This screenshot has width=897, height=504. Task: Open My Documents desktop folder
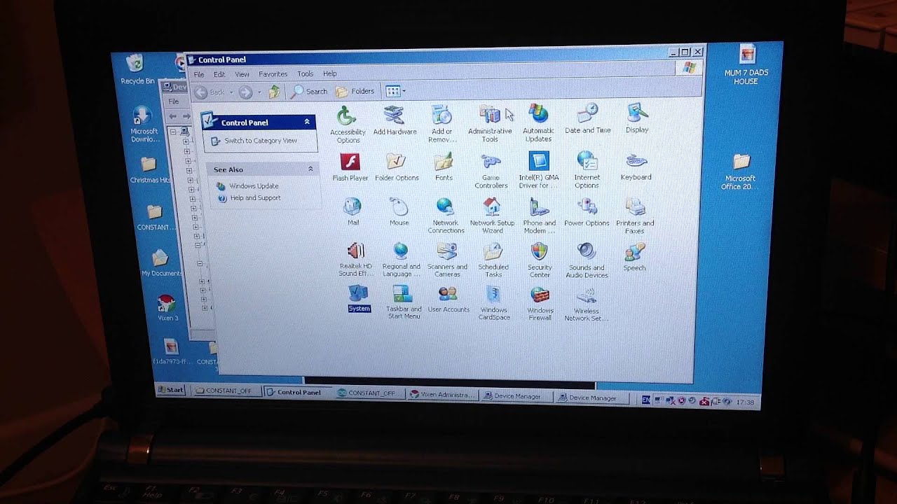[x=160, y=263]
